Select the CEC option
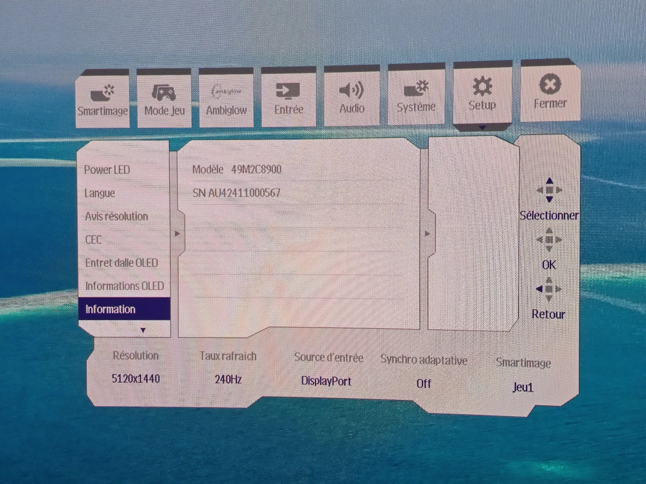The width and height of the screenshot is (646, 484). 93,240
